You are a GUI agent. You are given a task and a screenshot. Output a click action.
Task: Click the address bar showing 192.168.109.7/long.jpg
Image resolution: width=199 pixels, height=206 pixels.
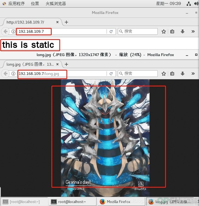pyautogui.click(x=62, y=74)
